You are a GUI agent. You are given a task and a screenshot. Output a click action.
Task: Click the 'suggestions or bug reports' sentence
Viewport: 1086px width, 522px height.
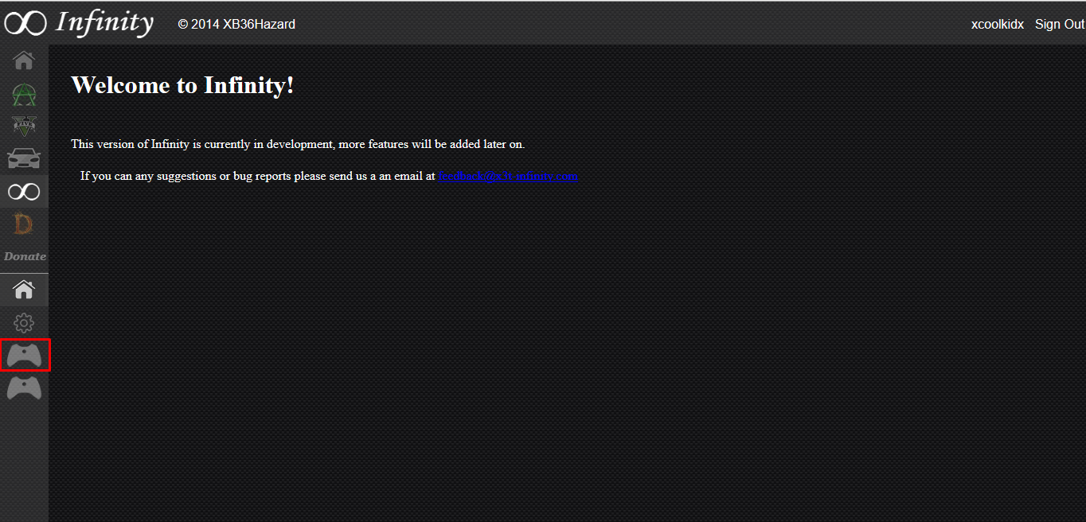[257, 176]
